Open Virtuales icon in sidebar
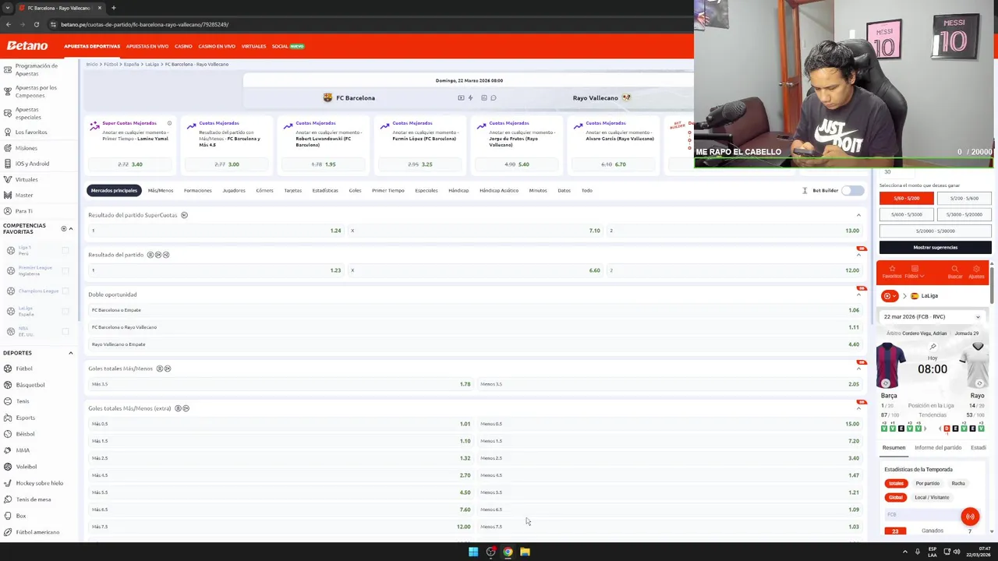The height and width of the screenshot is (561, 998). 8,179
